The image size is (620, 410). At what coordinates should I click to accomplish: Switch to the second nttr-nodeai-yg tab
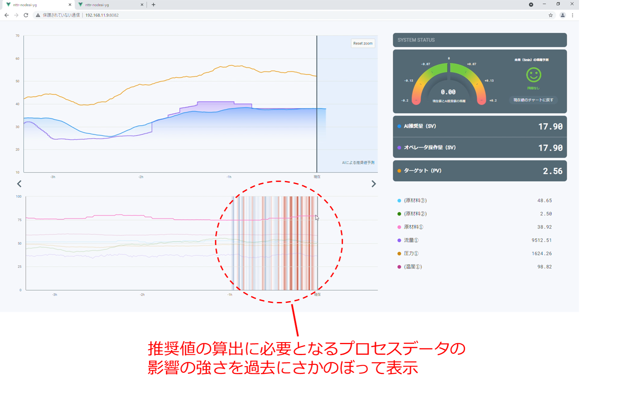111,5
